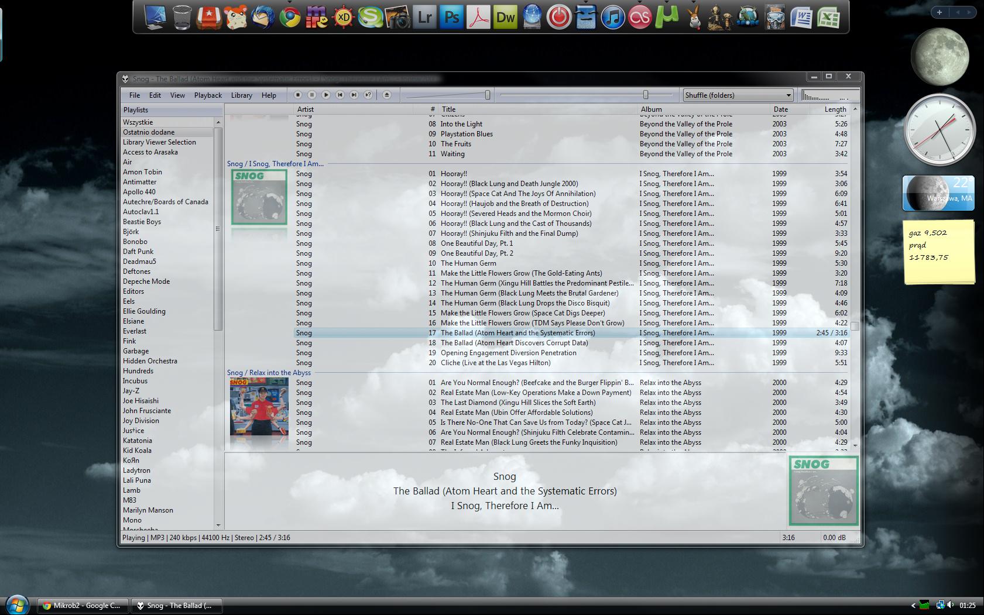The width and height of the screenshot is (984, 615).
Task: Open the Playback menu
Action: [x=208, y=95]
